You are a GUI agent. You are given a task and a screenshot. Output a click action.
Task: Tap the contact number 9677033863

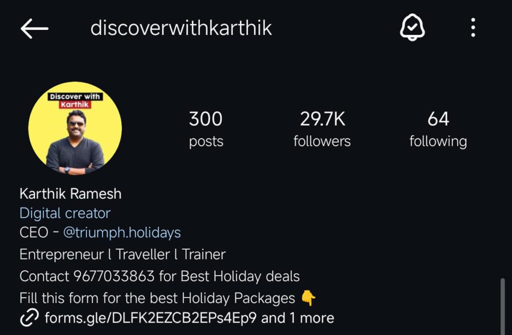pyautogui.click(x=113, y=276)
